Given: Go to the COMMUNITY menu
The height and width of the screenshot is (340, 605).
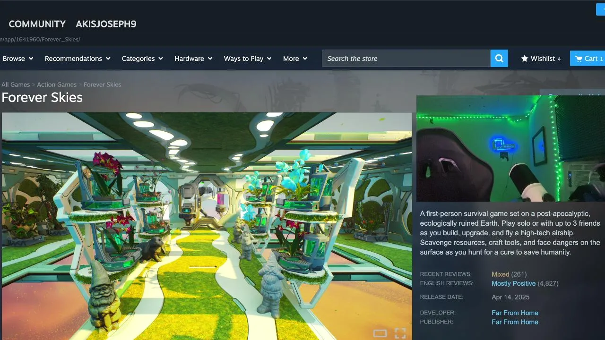Looking at the screenshot, I should (x=37, y=24).
